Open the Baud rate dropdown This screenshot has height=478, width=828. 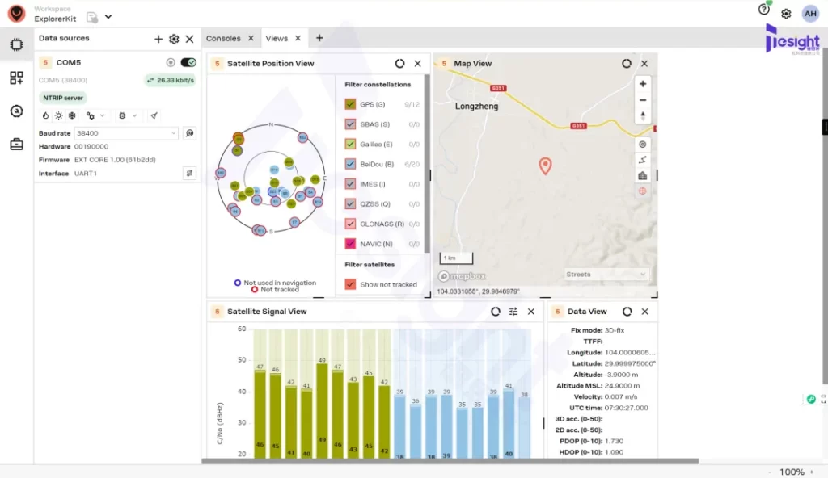[x=126, y=133]
